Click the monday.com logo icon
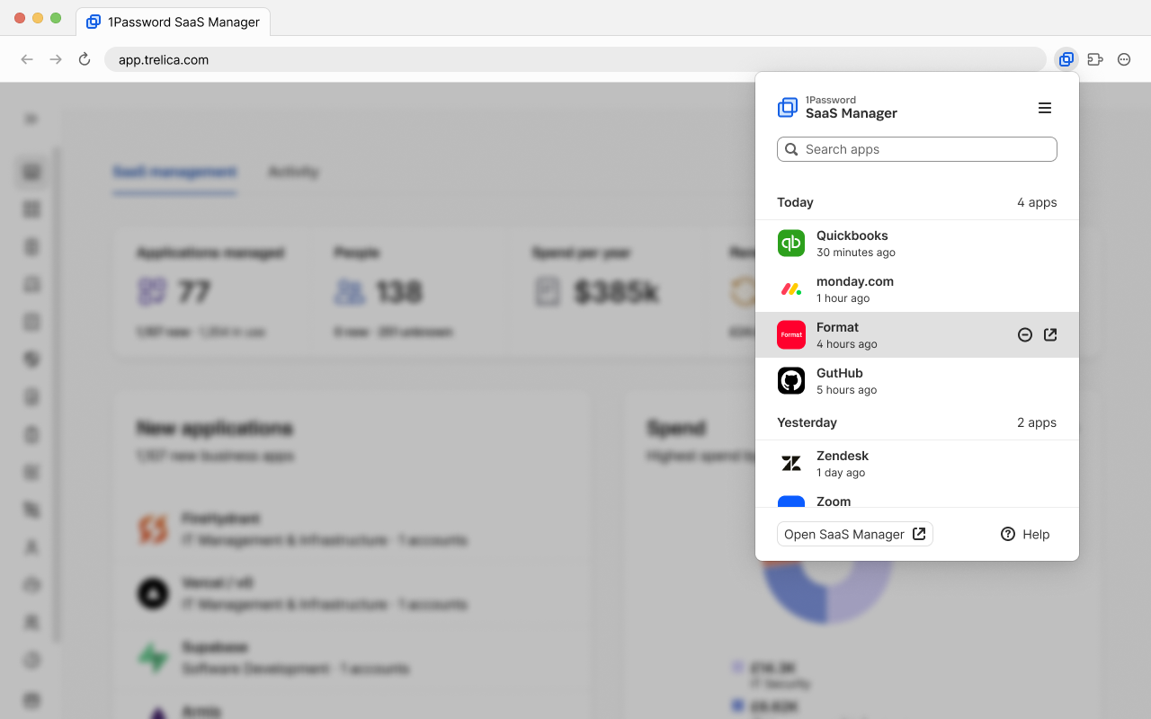 [x=791, y=288]
